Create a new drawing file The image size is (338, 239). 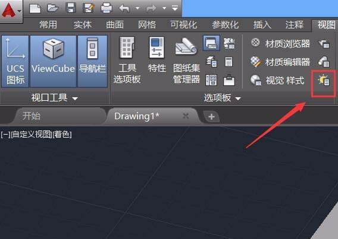click(35, 8)
